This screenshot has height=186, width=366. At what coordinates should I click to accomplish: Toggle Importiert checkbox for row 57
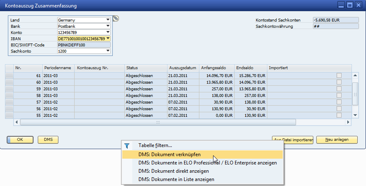click(339, 102)
